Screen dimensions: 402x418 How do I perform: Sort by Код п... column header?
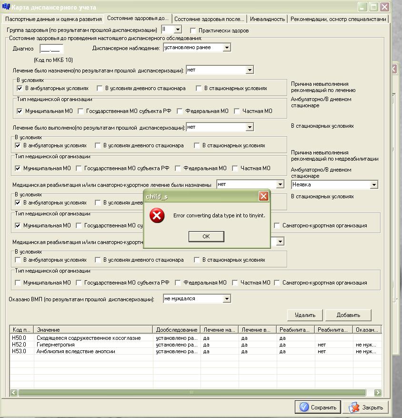[x=22, y=330]
